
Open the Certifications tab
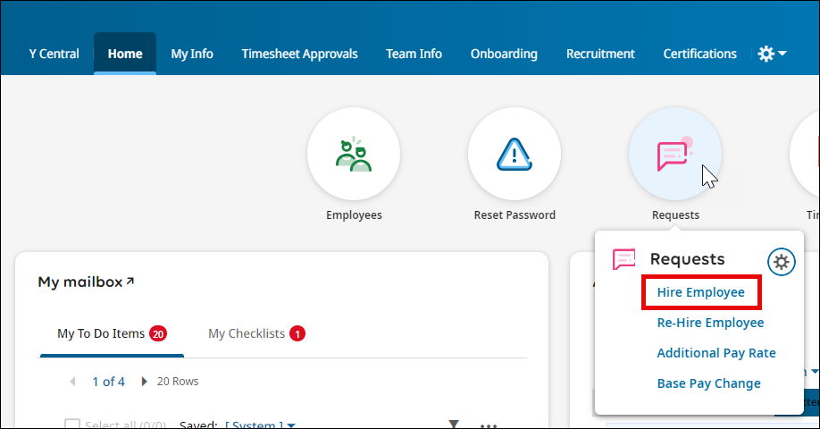tap(699, 54)
